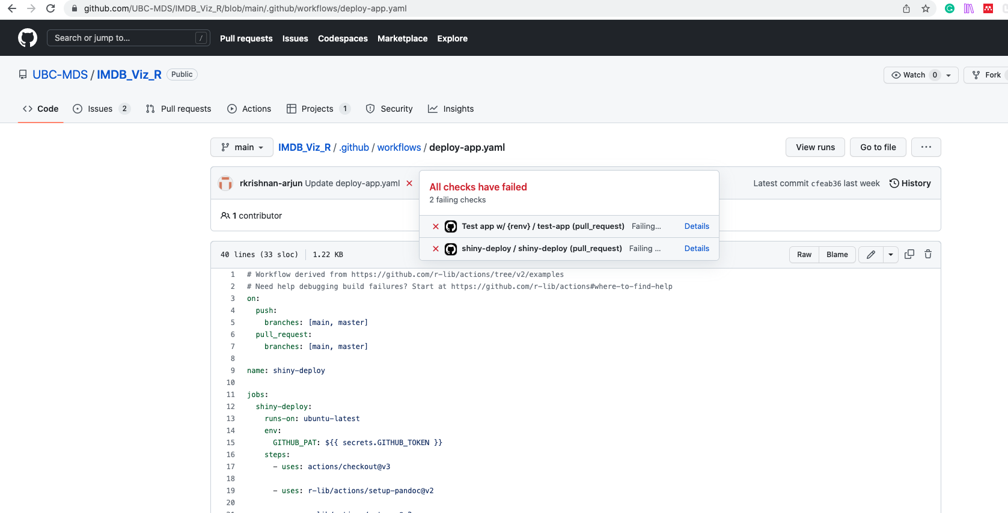The height and width of the screenshot is (513, 1008).
Task: View file History
Action: pos(910,183)
